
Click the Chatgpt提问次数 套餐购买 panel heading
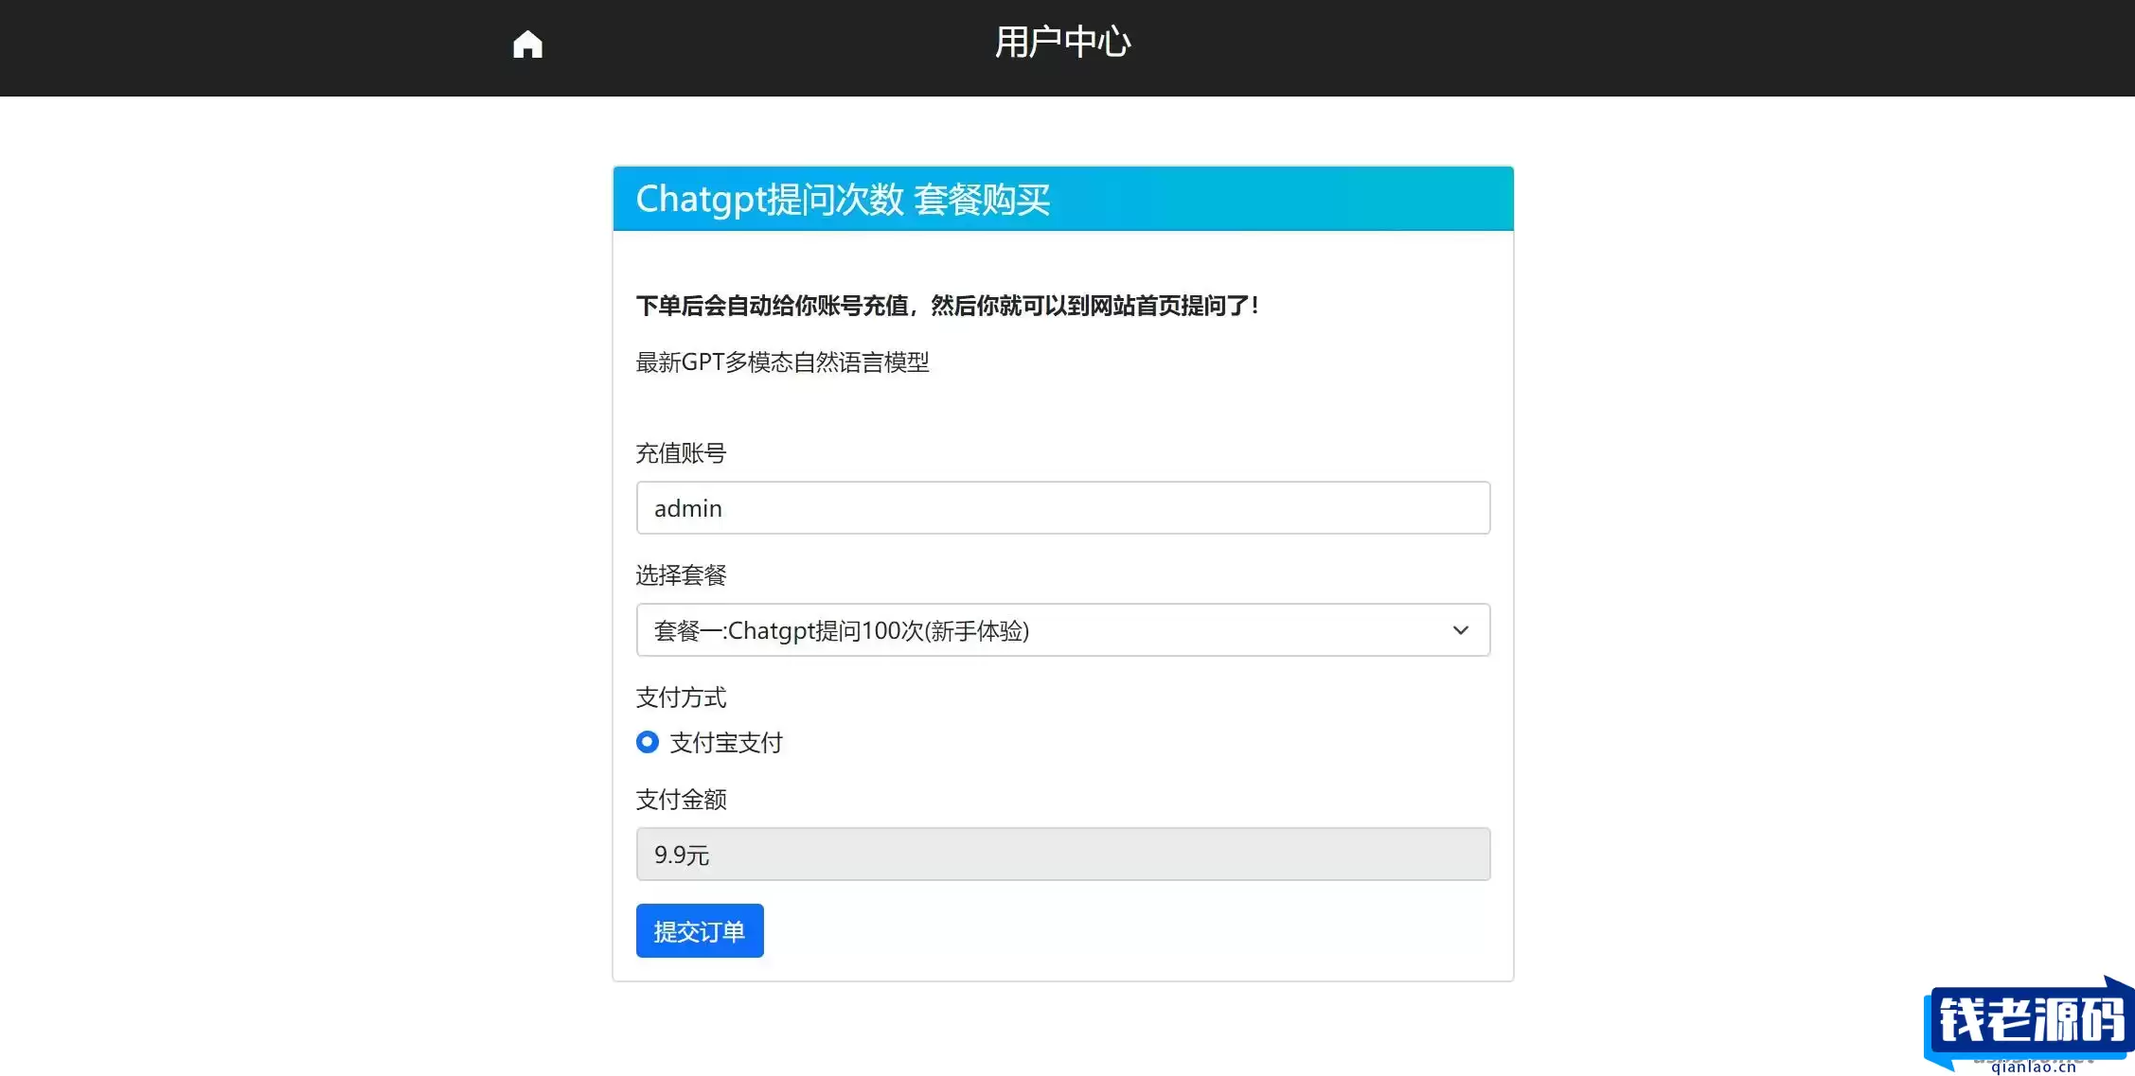(843, 200)
